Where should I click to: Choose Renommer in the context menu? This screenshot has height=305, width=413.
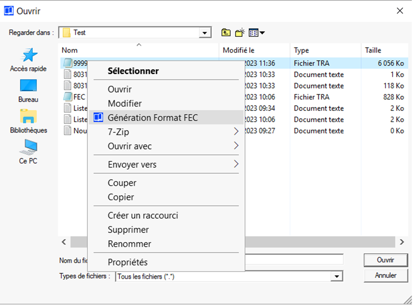(x=129, y=244)
